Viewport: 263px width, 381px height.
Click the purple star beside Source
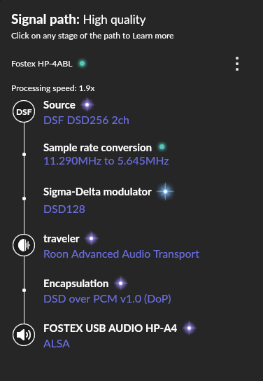[87, 105]
